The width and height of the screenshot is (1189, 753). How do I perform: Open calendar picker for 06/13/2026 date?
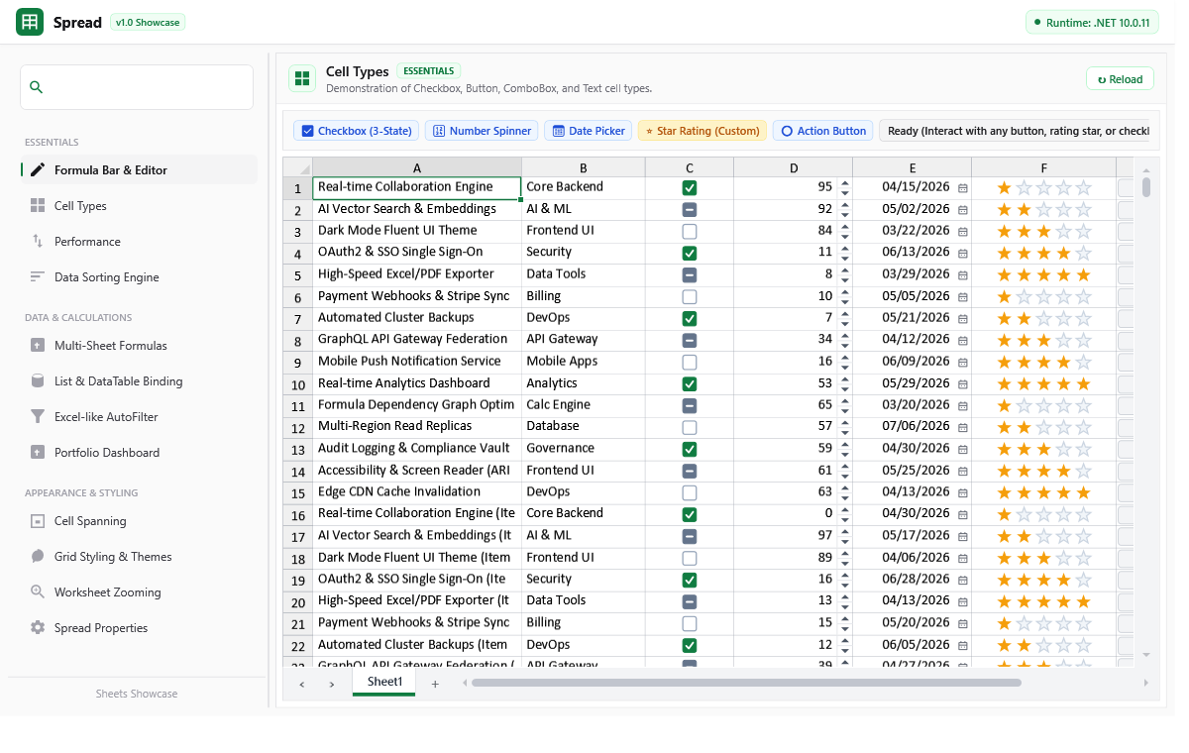(963, 253)
